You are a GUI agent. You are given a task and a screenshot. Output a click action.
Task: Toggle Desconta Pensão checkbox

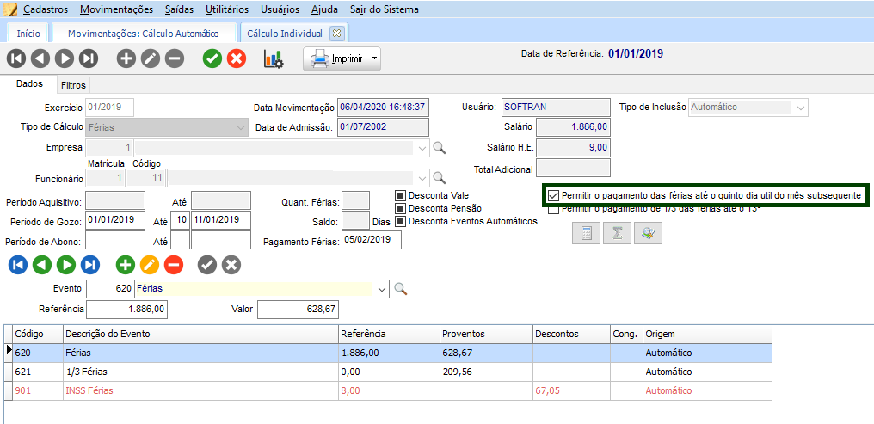pyautogui.click(x=400, y=208)
